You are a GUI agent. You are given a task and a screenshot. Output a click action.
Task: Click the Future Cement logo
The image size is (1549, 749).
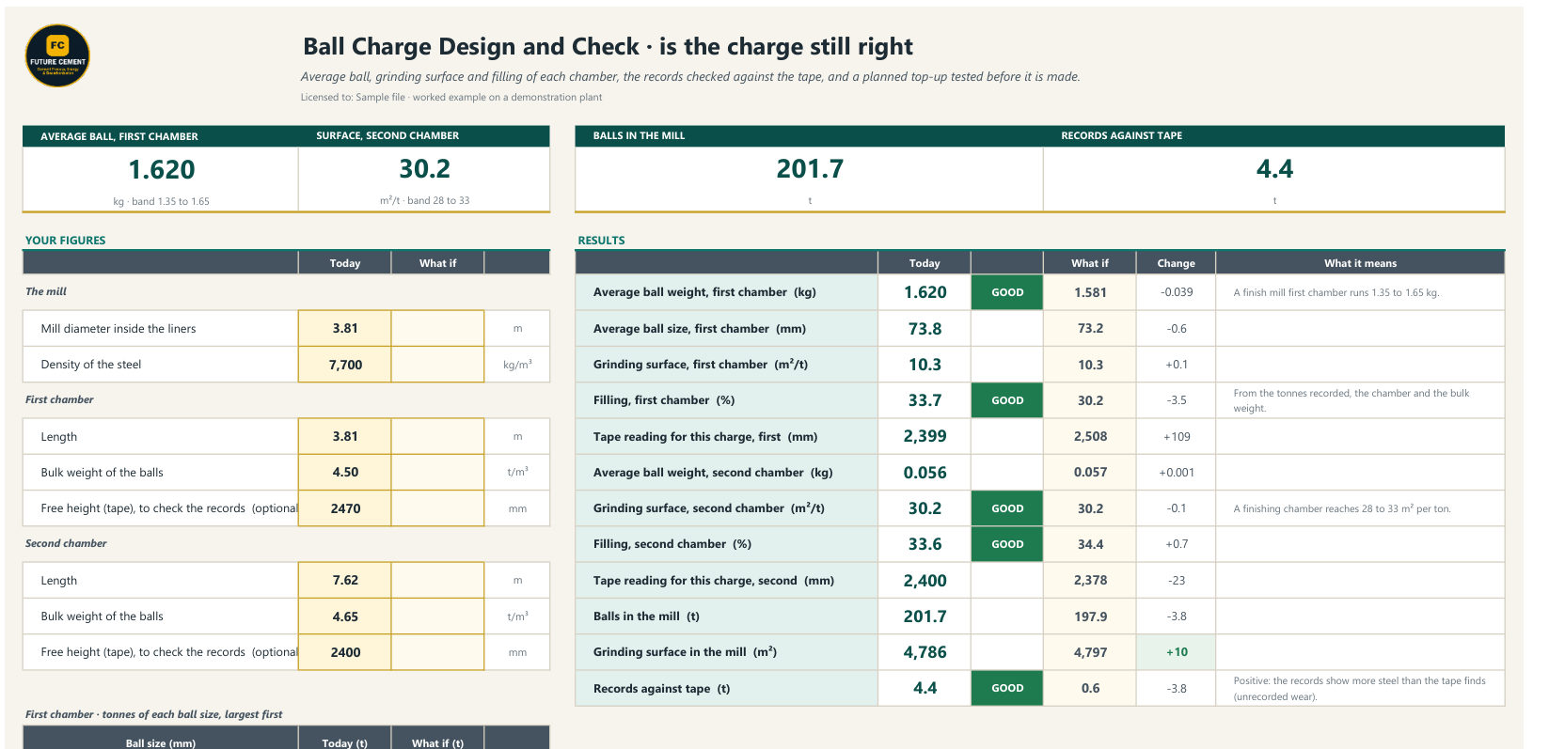[x=57, y=56]
